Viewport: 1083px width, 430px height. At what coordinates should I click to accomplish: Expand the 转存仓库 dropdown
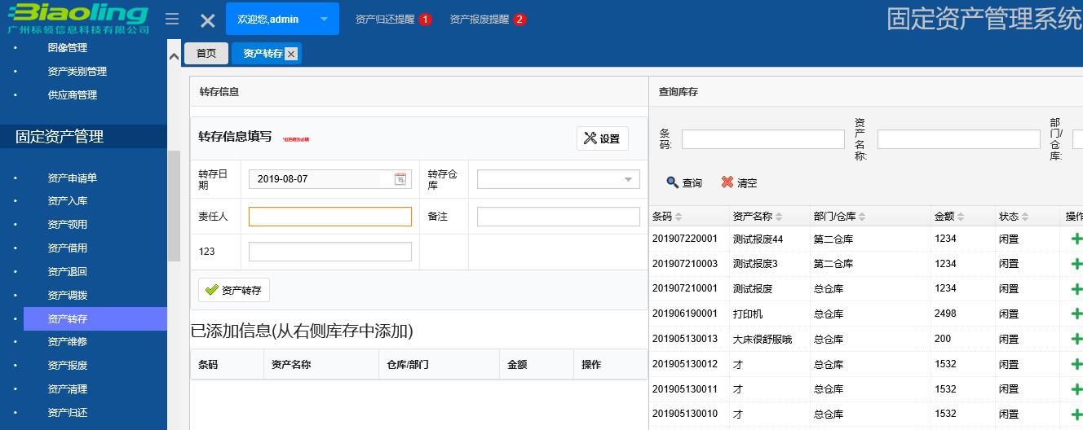628,179
